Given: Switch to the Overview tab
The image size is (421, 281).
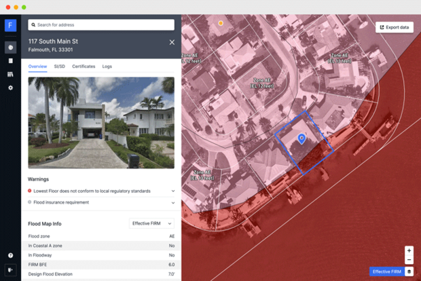Looking at the screenshot, I should [37, 67].
